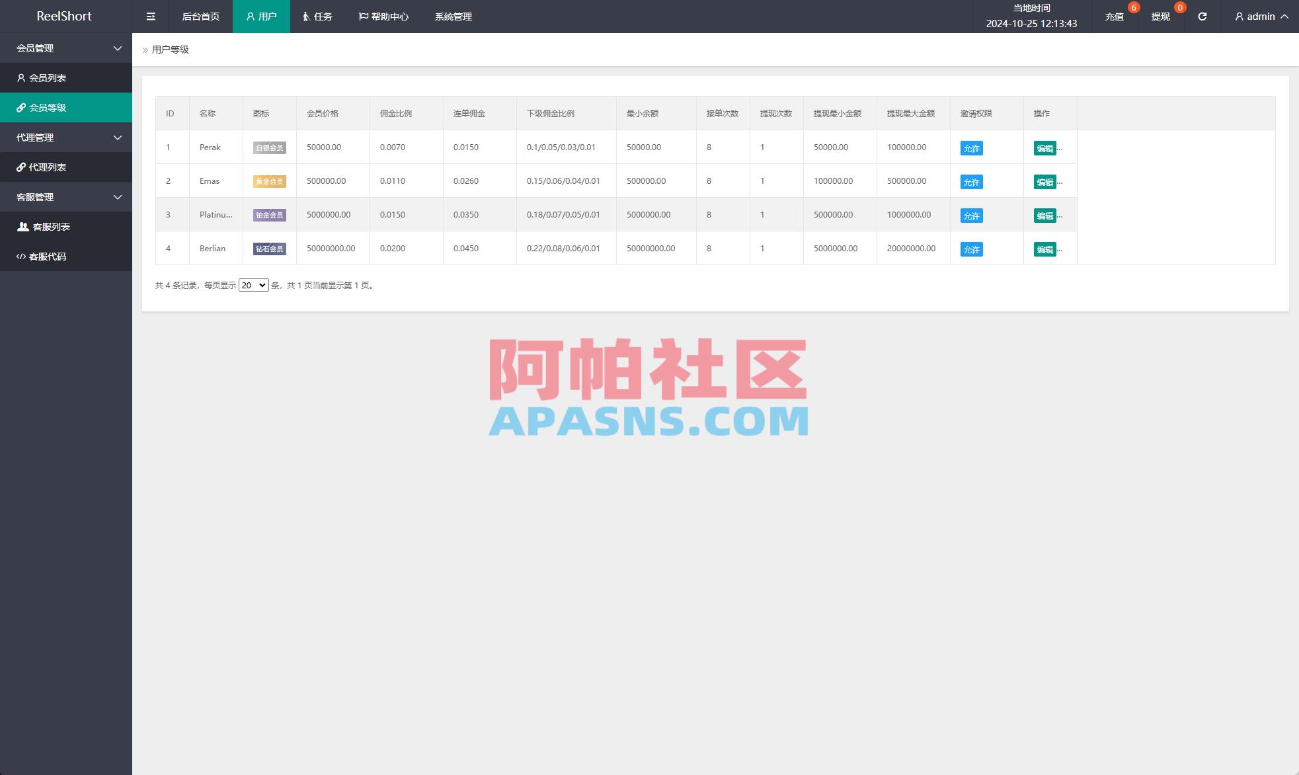Screen dimensions: 1299x775
Task: Open the 后台首页 menu item
Action: [200, 17]
